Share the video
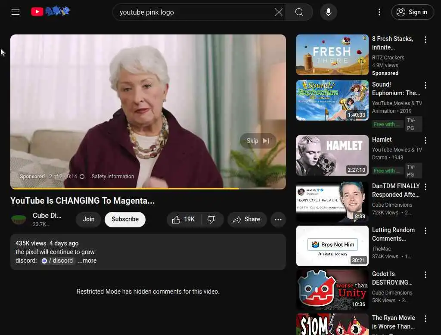The image size is (441, 335). point(247,220)
